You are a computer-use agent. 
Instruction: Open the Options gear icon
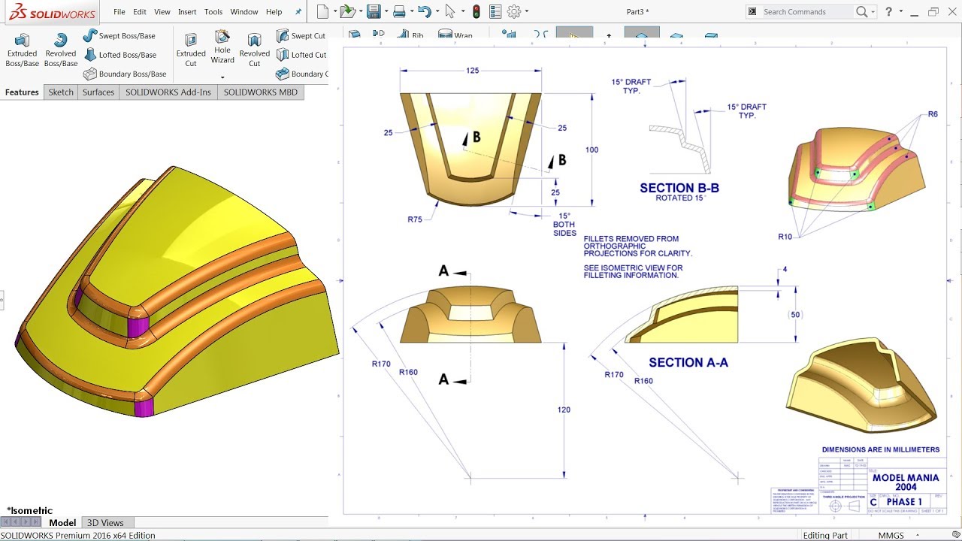click(x=514, y=11)
